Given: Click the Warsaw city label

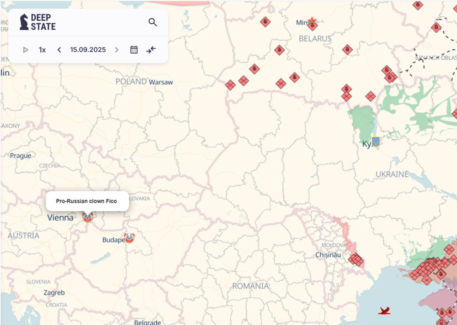Looking at the screenshot, I should 161,82.
